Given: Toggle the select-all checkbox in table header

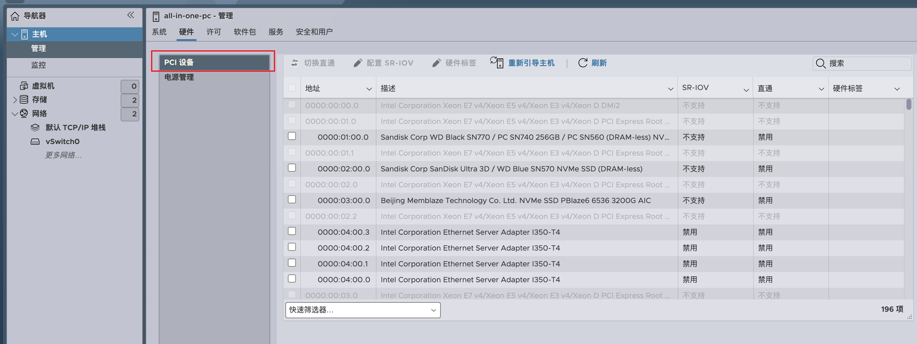Looking at the screenshot, I should [292, 88].
